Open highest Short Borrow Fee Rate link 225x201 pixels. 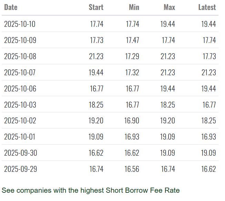[x=91, y=190]
